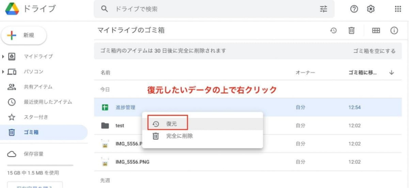The height and width of the screenshot is (188, 409).
Task: Choose 復元 from context menu
Action: [203, 124]
